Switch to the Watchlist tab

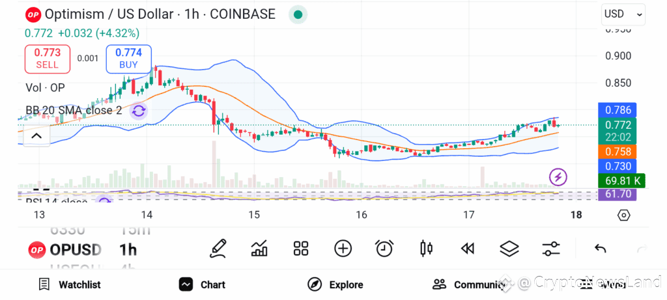tap(69, 284)
